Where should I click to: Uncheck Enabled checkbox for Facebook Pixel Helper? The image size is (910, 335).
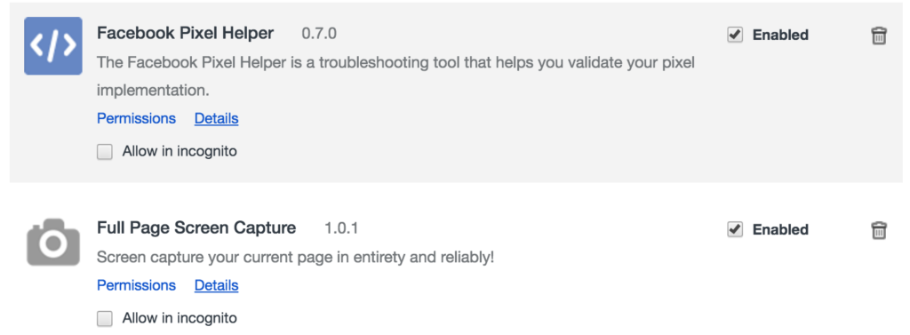(x=735, y=35)
